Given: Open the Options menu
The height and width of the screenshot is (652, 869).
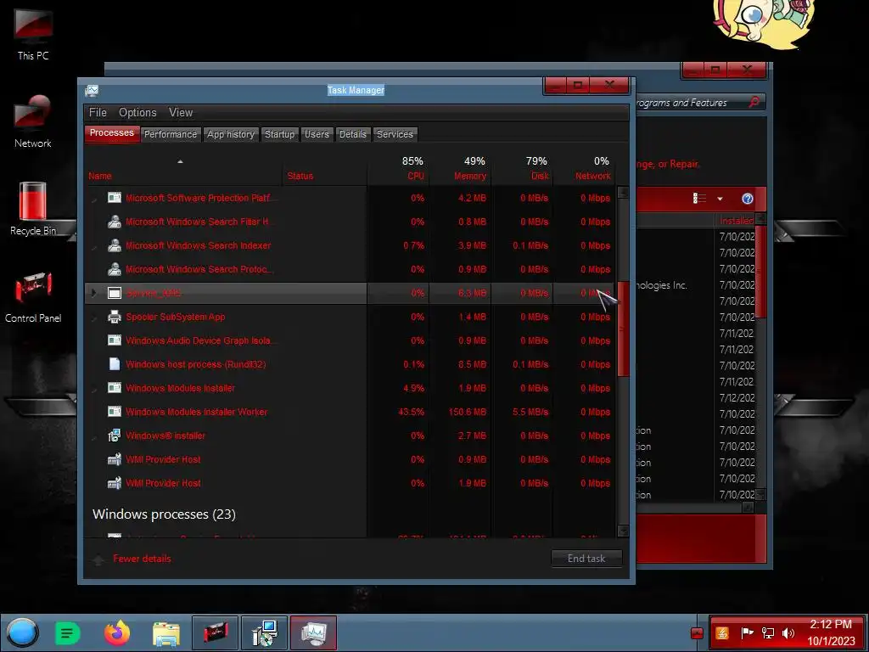Looking at the screenshot, I should (x=137, y=113).
